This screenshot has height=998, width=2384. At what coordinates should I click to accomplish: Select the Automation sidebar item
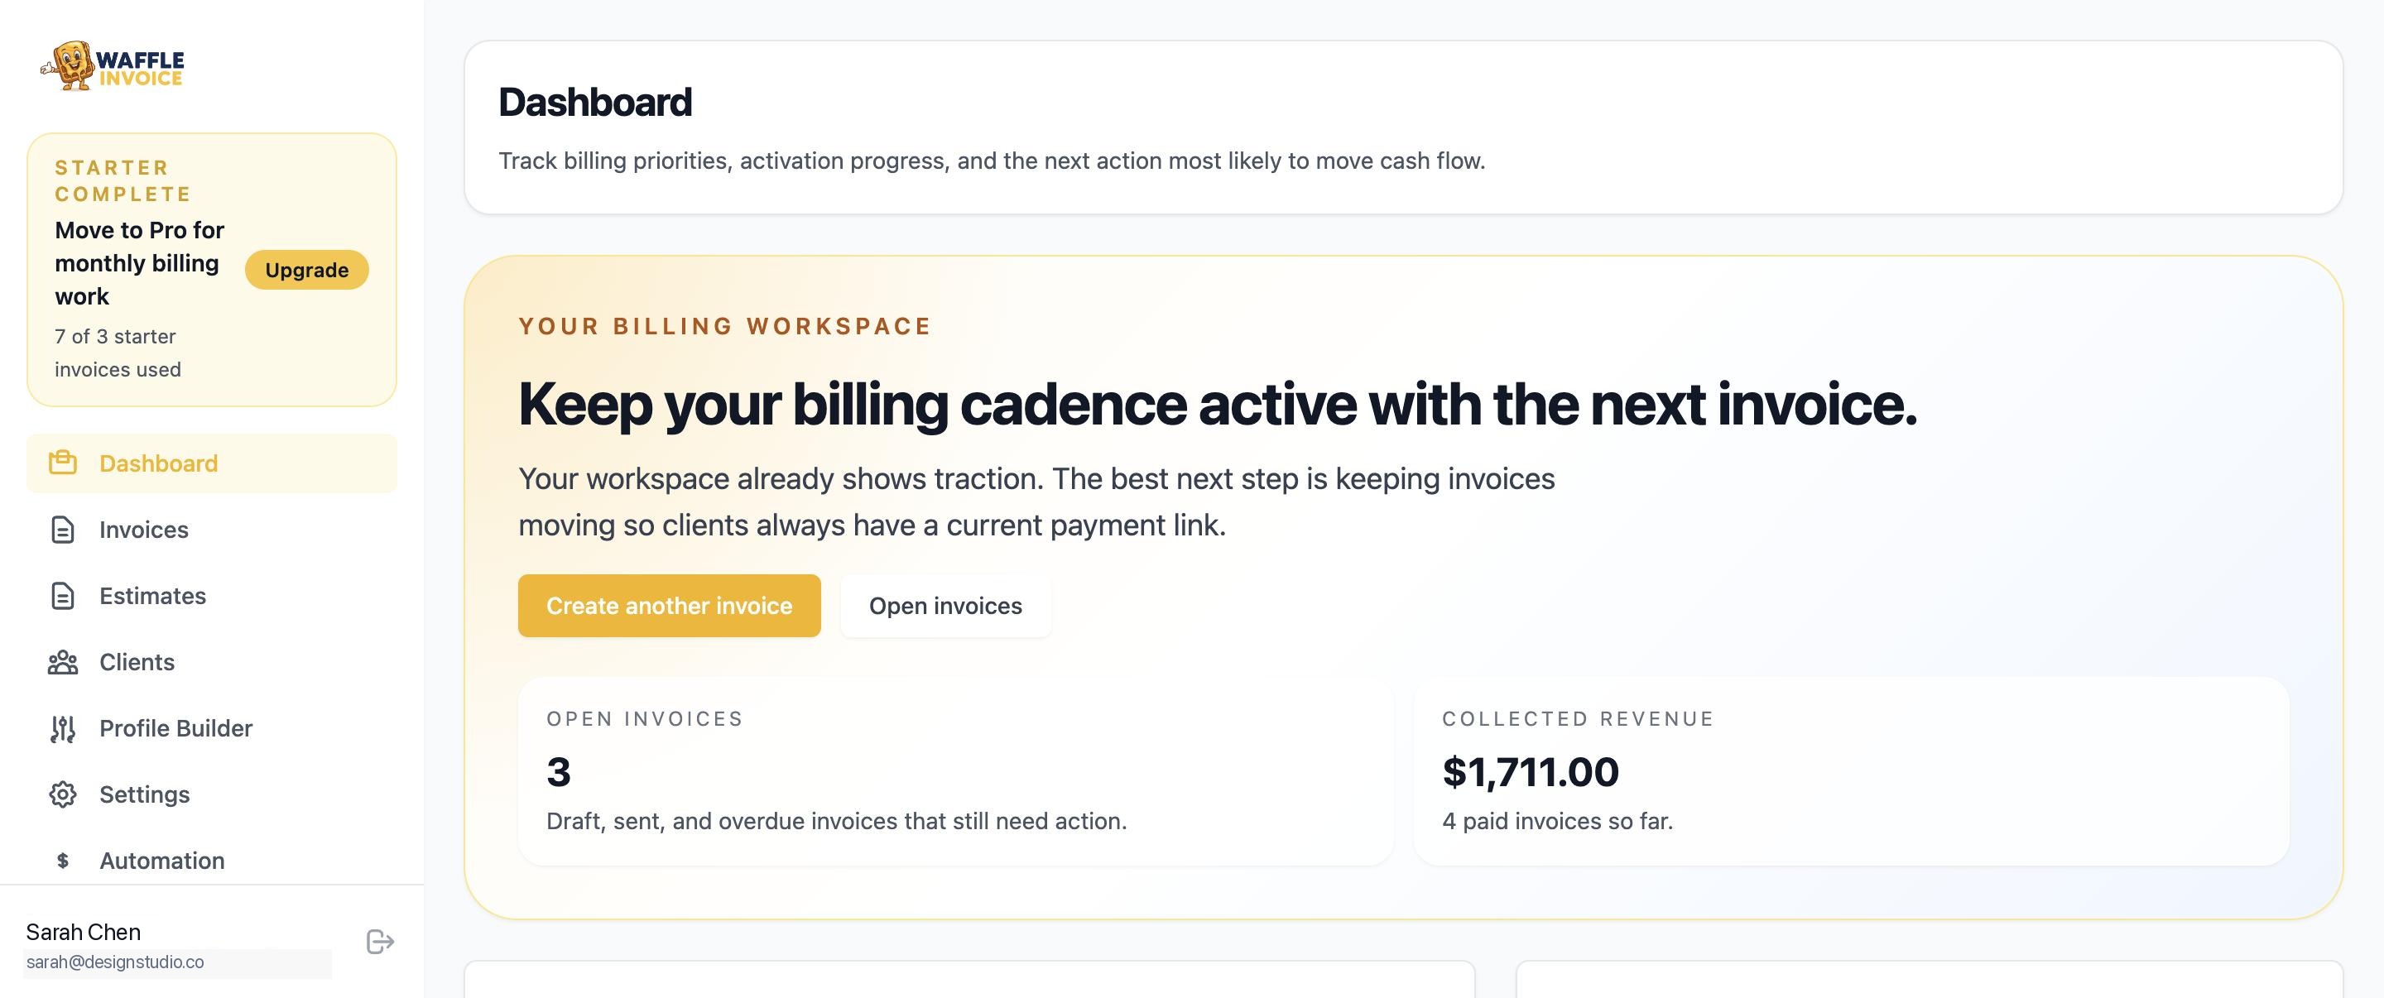pyautogui.click(x=162, y=861)
